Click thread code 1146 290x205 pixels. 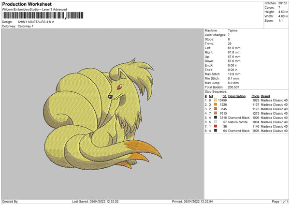pos(256,127)
